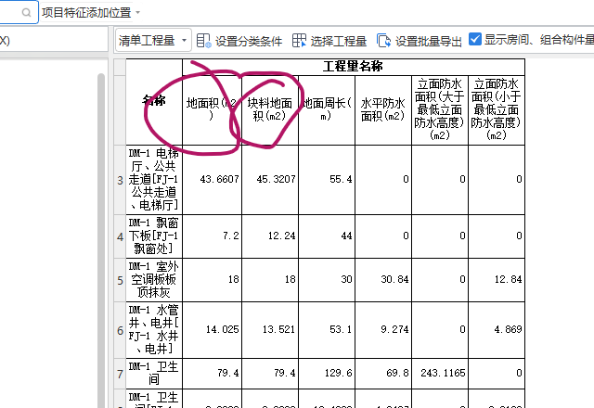This screenshot has width=594, height=408.
Task: Click the 设置批量导出 icon
Action: coord(383,41)
